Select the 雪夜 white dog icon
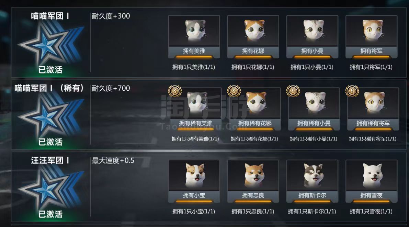 pos(373,175)
